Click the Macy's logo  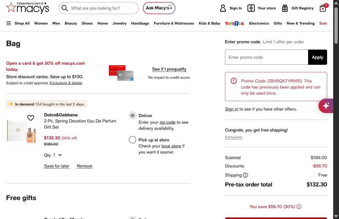coord(27,8)
